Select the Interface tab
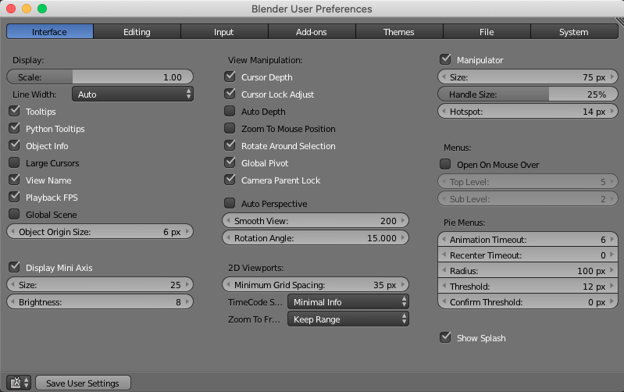The width and height of the screenshot is (624, 392). pyautogui.click(x=50, y=31)
